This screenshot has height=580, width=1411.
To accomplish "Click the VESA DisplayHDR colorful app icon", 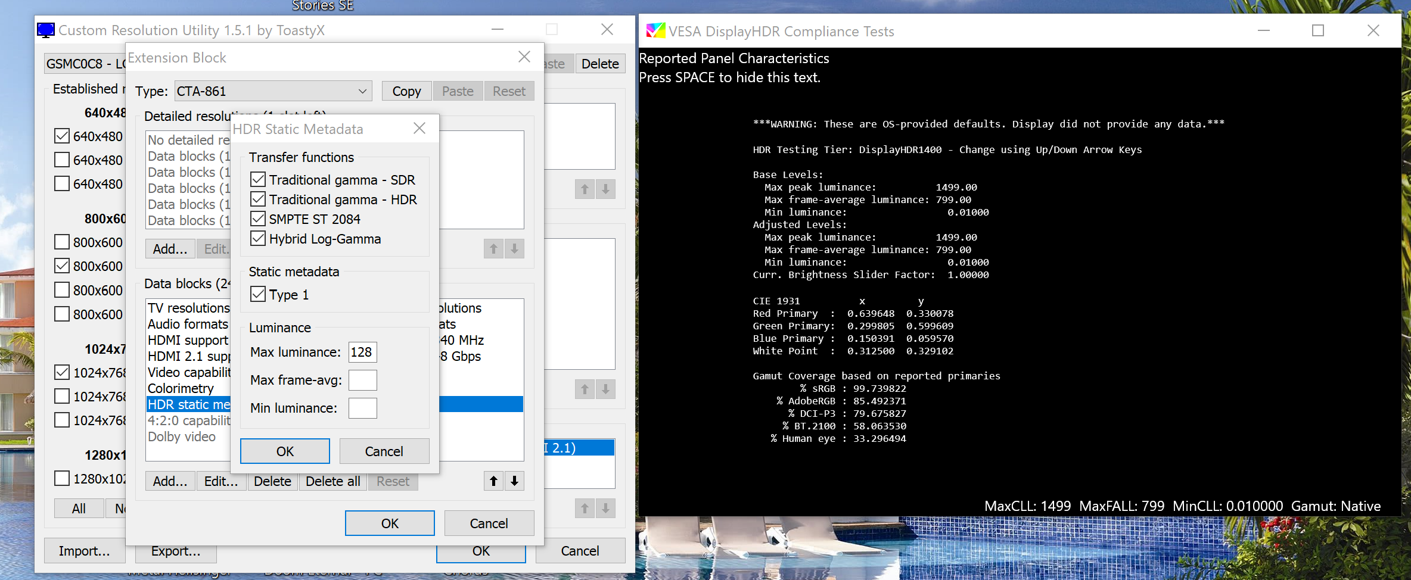I will tap(655, 30).
